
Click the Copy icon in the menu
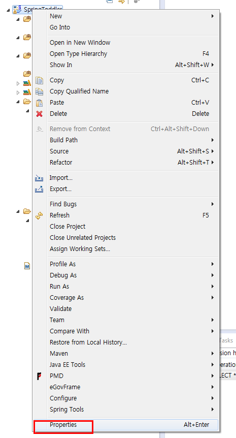tap(40, 80)
